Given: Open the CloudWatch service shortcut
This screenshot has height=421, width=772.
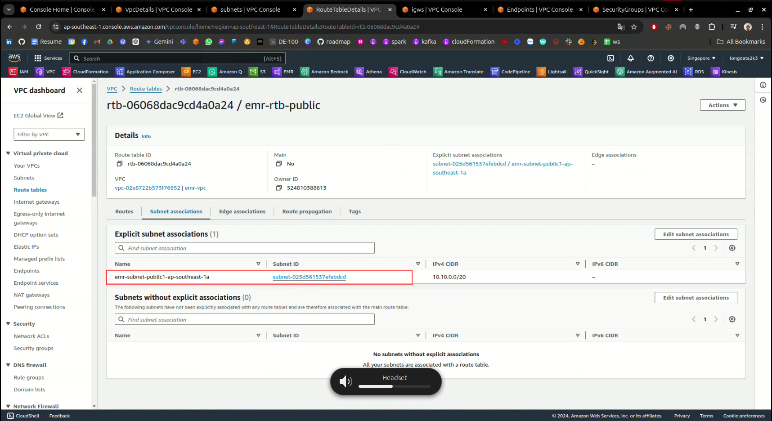Looking at the screenshot, I should 408,72.
